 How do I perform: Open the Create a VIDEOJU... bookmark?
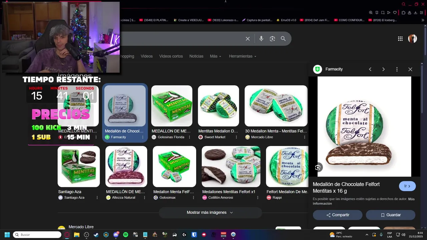click(188, 20)
